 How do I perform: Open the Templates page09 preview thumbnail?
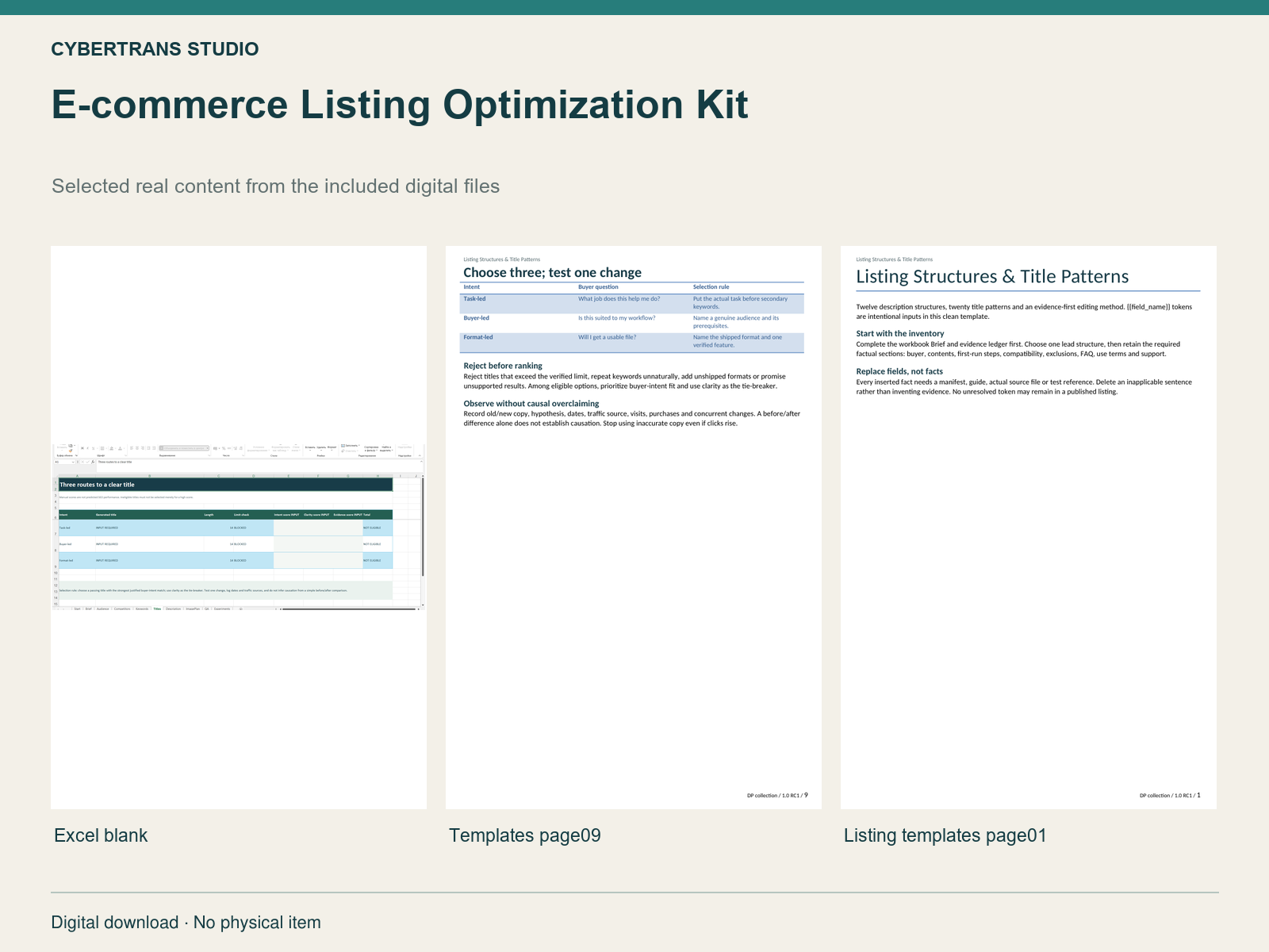[x=634, y=528]
